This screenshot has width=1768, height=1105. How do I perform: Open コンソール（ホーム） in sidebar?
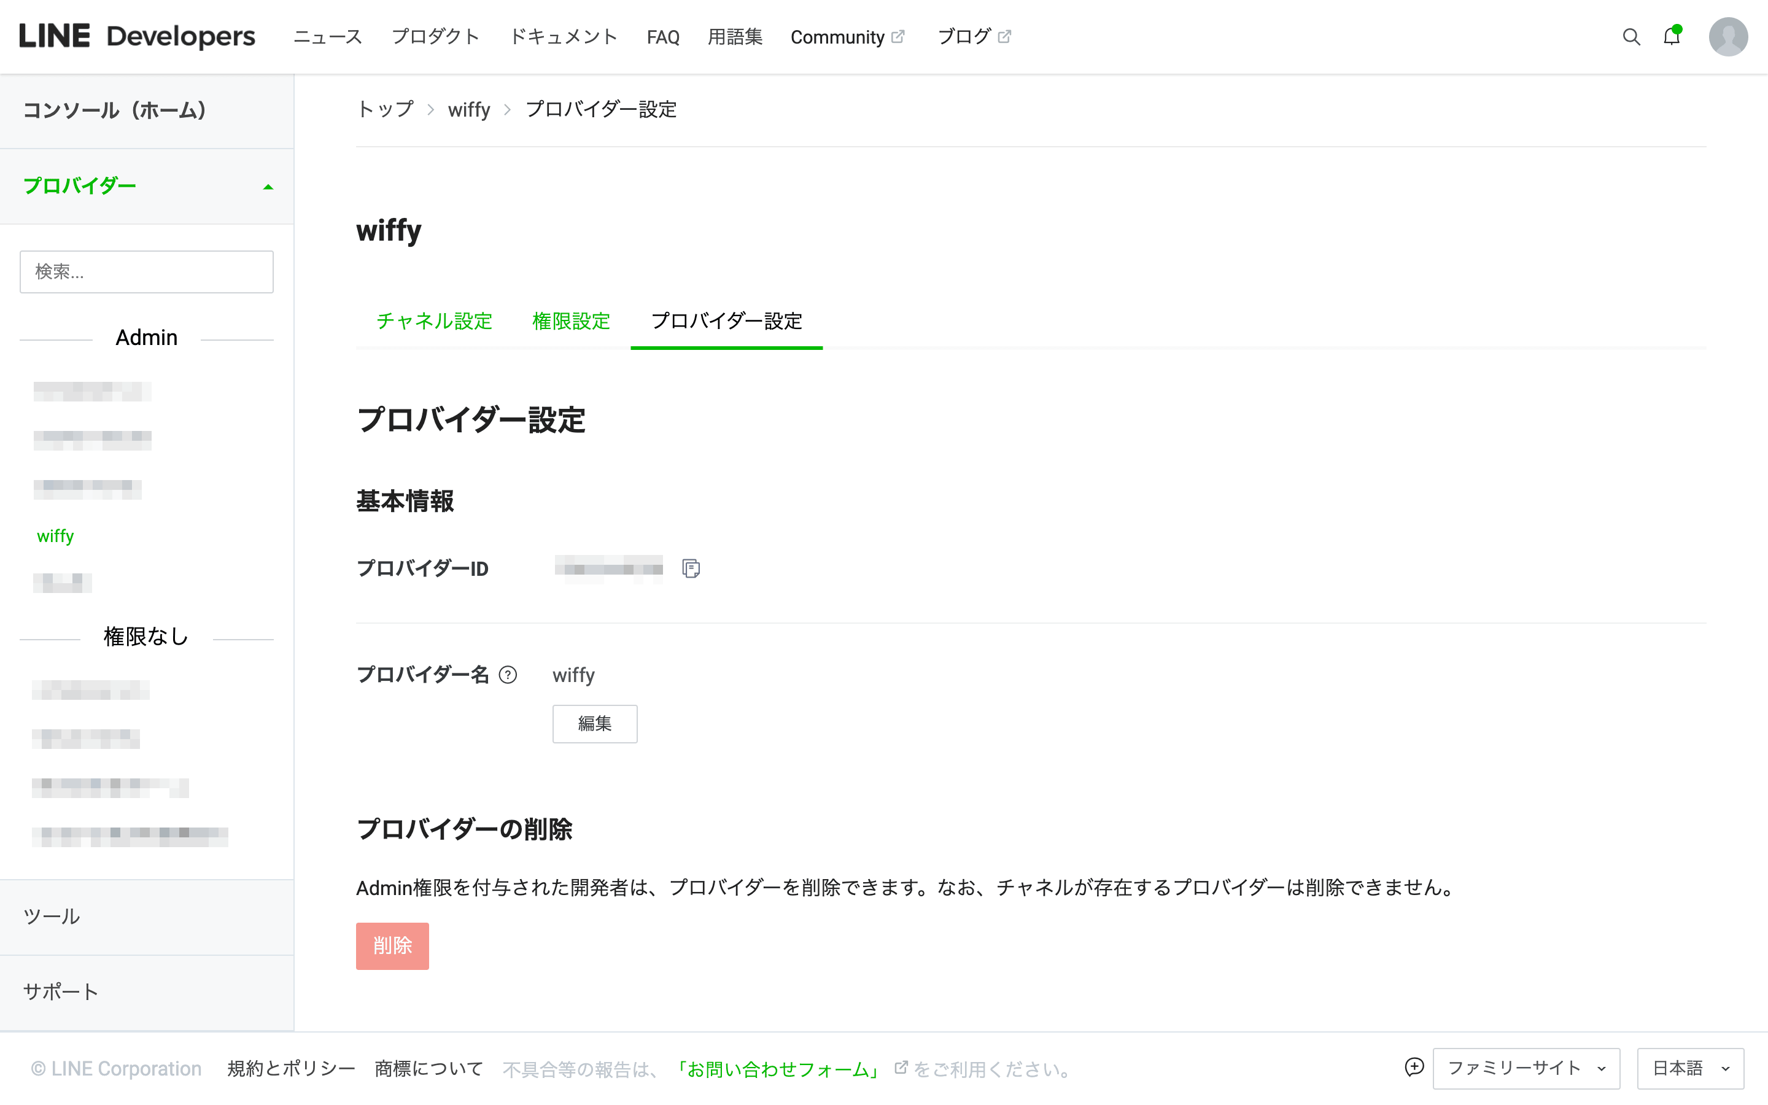coord(147,111)
